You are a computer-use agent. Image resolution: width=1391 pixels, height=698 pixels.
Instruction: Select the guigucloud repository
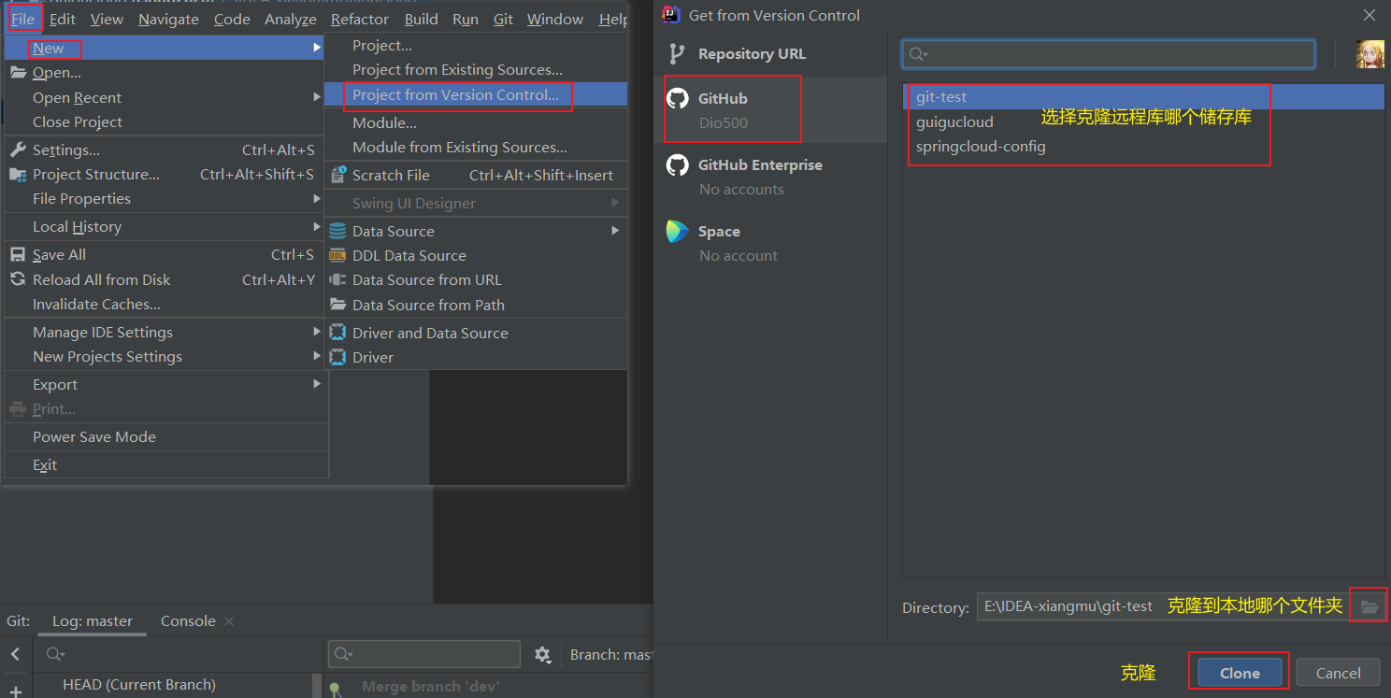coord(954,121)
